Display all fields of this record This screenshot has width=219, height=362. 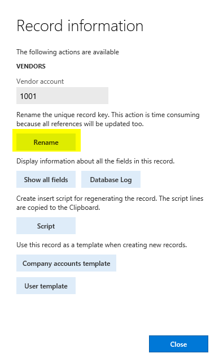(46, 179)
